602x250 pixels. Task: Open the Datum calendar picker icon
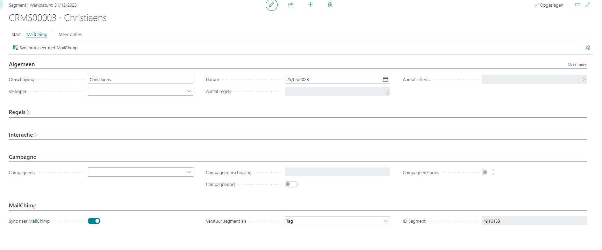pyautogui.click(x=385, y=80)
